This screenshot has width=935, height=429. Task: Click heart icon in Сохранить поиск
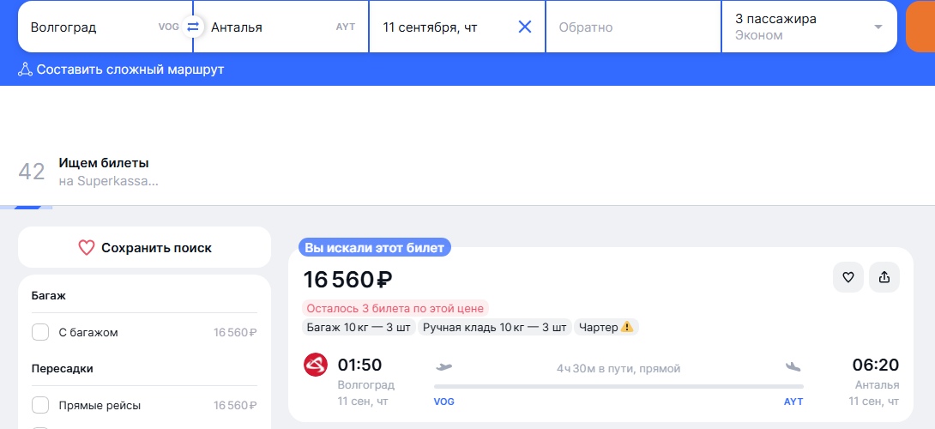click(87, 248)
